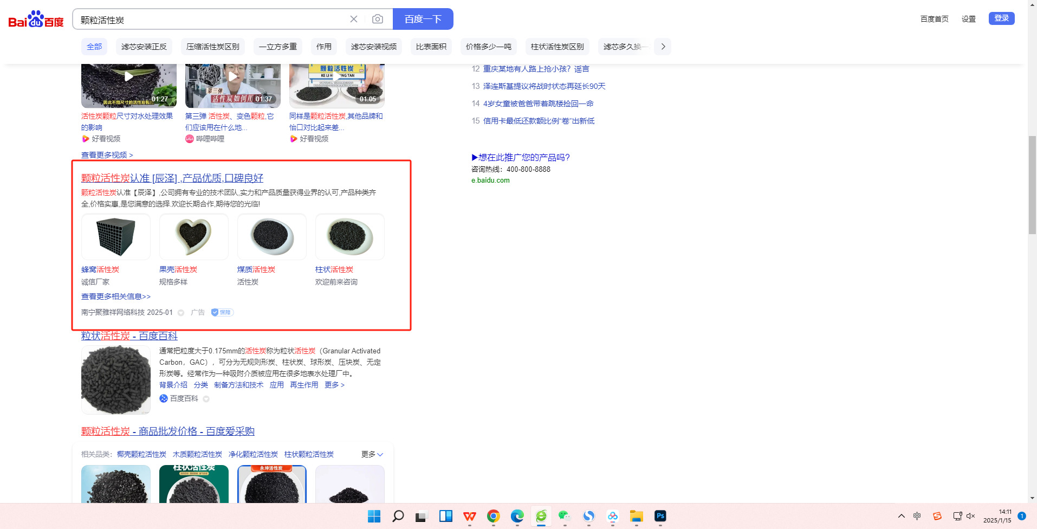
Task: Open 粒状活性炭 - 百度百科 result link
Action: (x=129, y=336)
